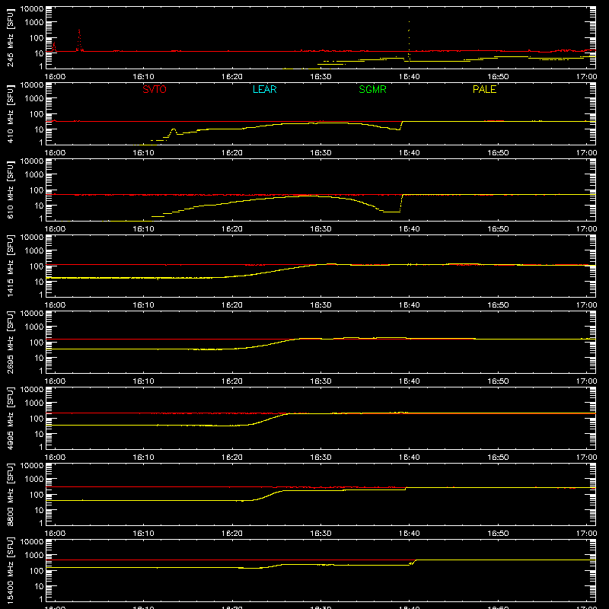
Task: Select the 15400 MHz [SFU] axis title
Action: [x=11, y=570]
